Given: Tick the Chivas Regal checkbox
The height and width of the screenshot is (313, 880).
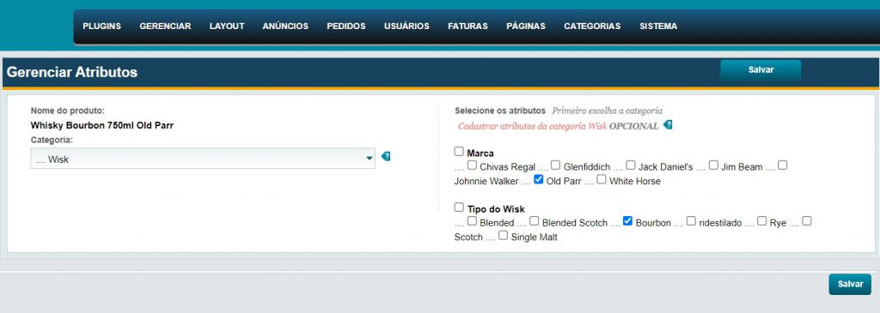Looking at the screenshot, I should pyautogui.click(x=472, y=166).
